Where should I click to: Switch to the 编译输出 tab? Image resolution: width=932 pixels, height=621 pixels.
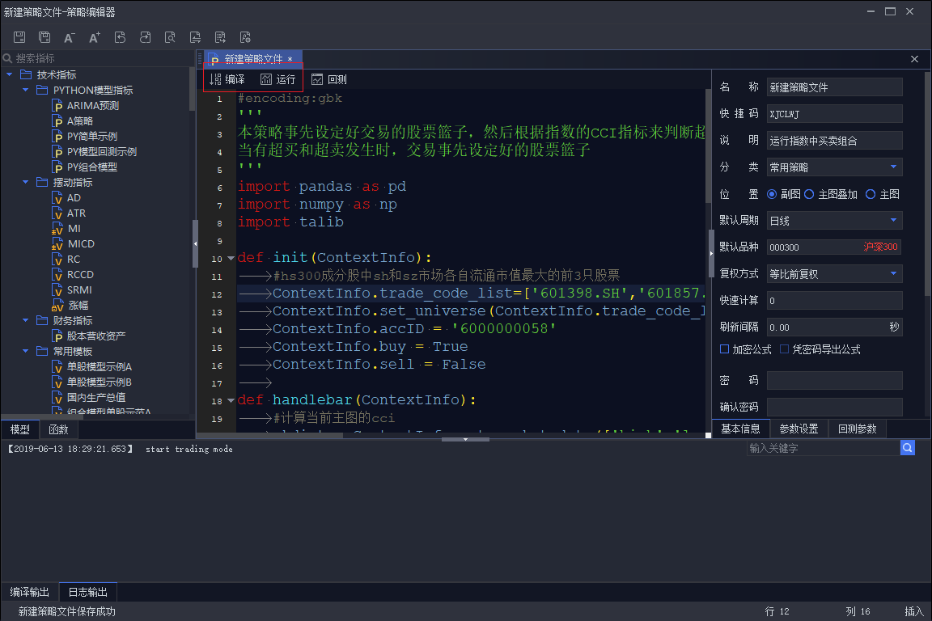[x=30, y=592]
